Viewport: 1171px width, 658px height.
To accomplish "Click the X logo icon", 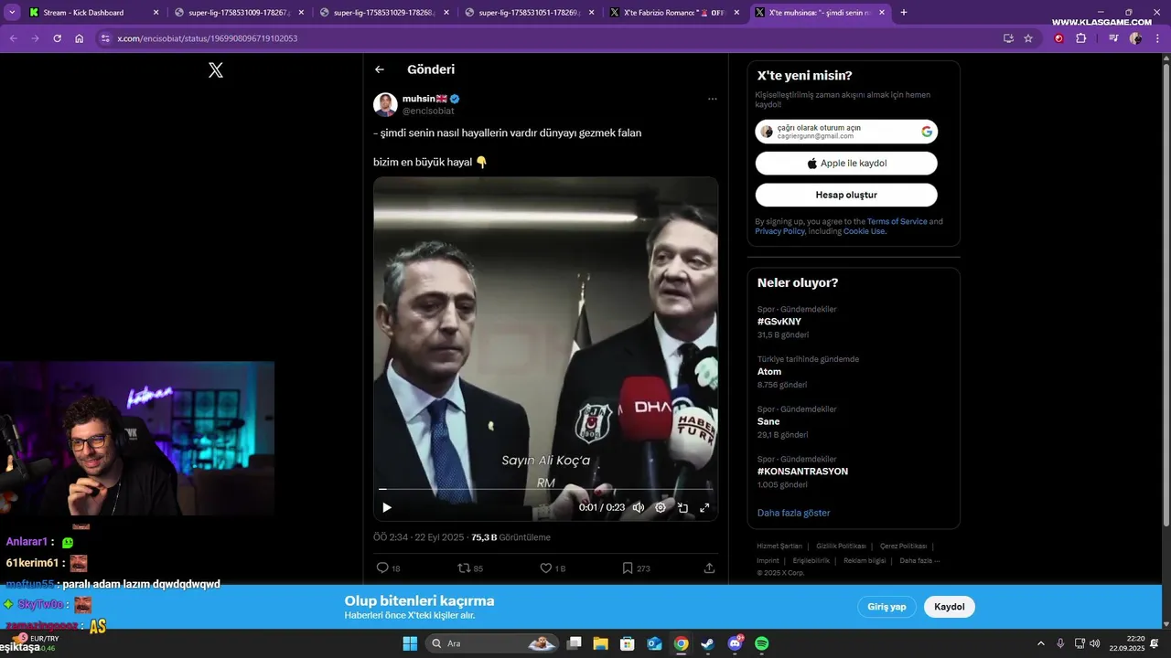I will 216,69.
